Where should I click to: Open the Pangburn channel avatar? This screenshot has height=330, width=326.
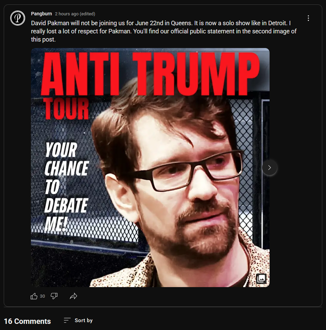tap(18, 18)
